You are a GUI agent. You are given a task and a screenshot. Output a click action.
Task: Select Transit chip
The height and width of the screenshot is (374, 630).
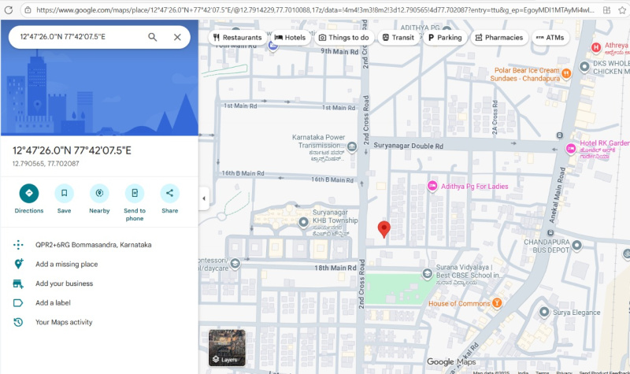point(398,37)
